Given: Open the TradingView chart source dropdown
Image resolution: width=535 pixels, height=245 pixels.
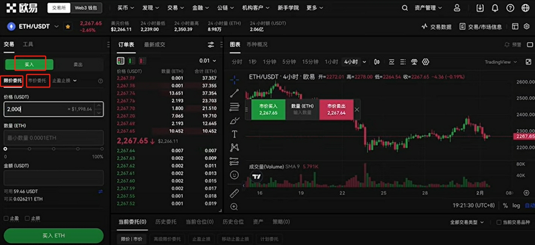Looking at the screenshot, I should click(x=501, y=62).
